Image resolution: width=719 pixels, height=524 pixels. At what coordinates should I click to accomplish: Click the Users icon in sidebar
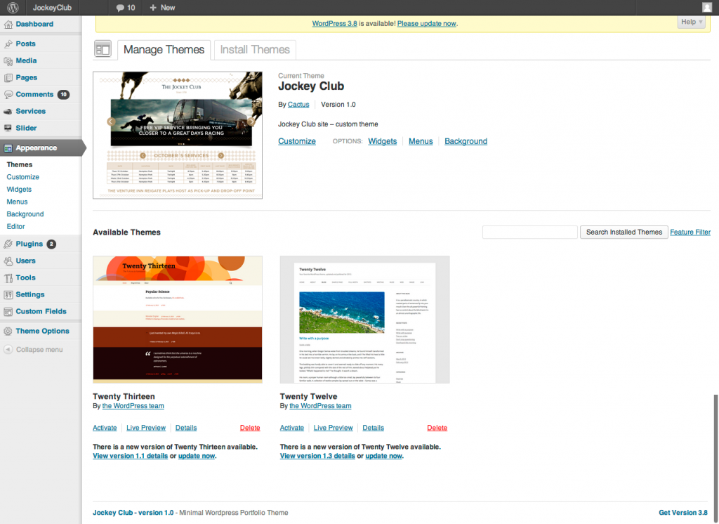click(x=8, y=261)
